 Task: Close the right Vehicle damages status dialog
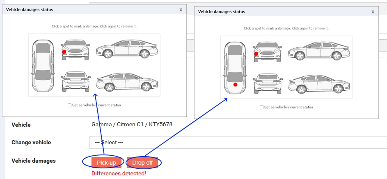(x=373, y=12)
